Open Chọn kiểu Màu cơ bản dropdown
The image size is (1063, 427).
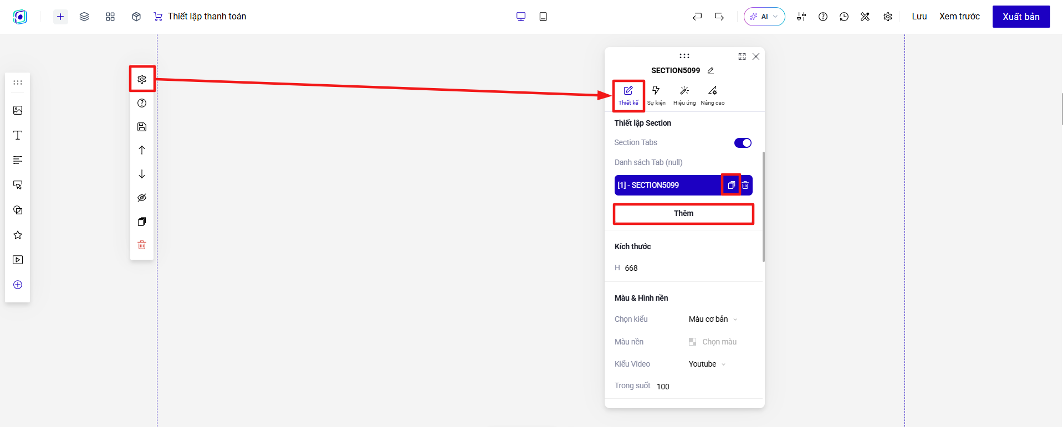click(713, 319)
